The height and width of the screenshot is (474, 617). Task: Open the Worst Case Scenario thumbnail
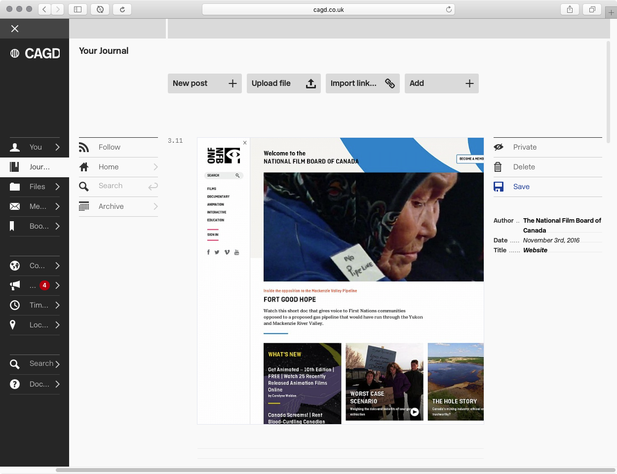385,382
